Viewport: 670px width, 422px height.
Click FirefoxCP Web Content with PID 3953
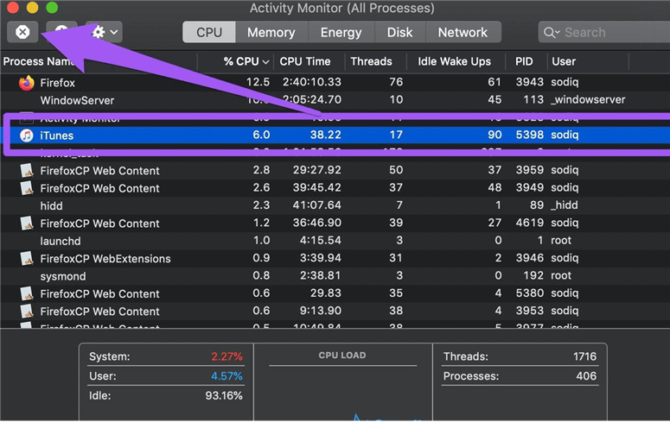click(x=99, y=312)
